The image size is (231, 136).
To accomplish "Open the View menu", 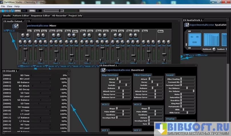I will (9, 6).
